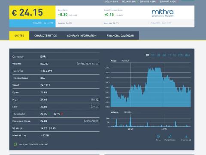Click the best ask 24.15 value
The image size is (206, 155).
pyautogui.click(x=115, y=23)
